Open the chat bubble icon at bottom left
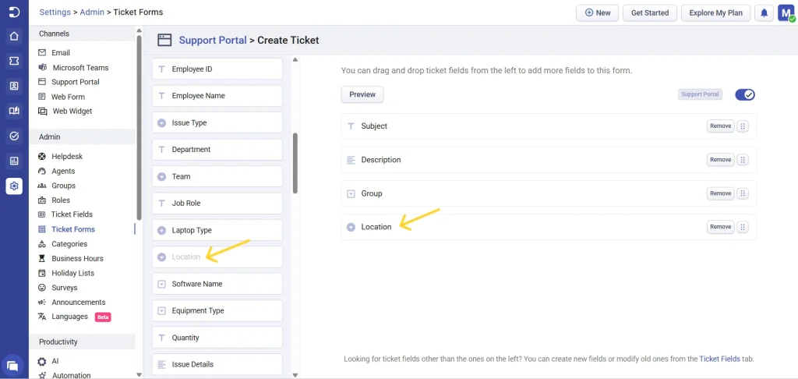 click(x=12, y=365)
